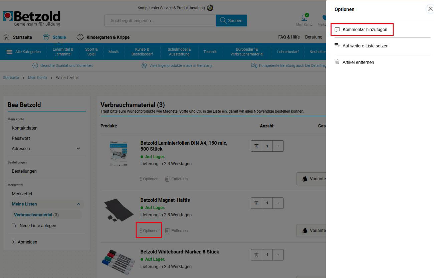Click the Suchen magnifier button
The image size is (434, 278).
point(231,20)
